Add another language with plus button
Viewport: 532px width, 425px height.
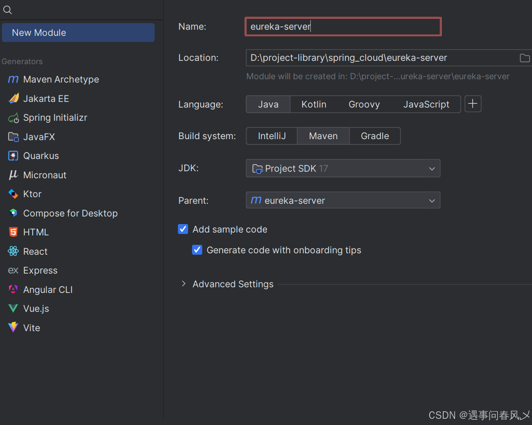(x=473, y=104)
